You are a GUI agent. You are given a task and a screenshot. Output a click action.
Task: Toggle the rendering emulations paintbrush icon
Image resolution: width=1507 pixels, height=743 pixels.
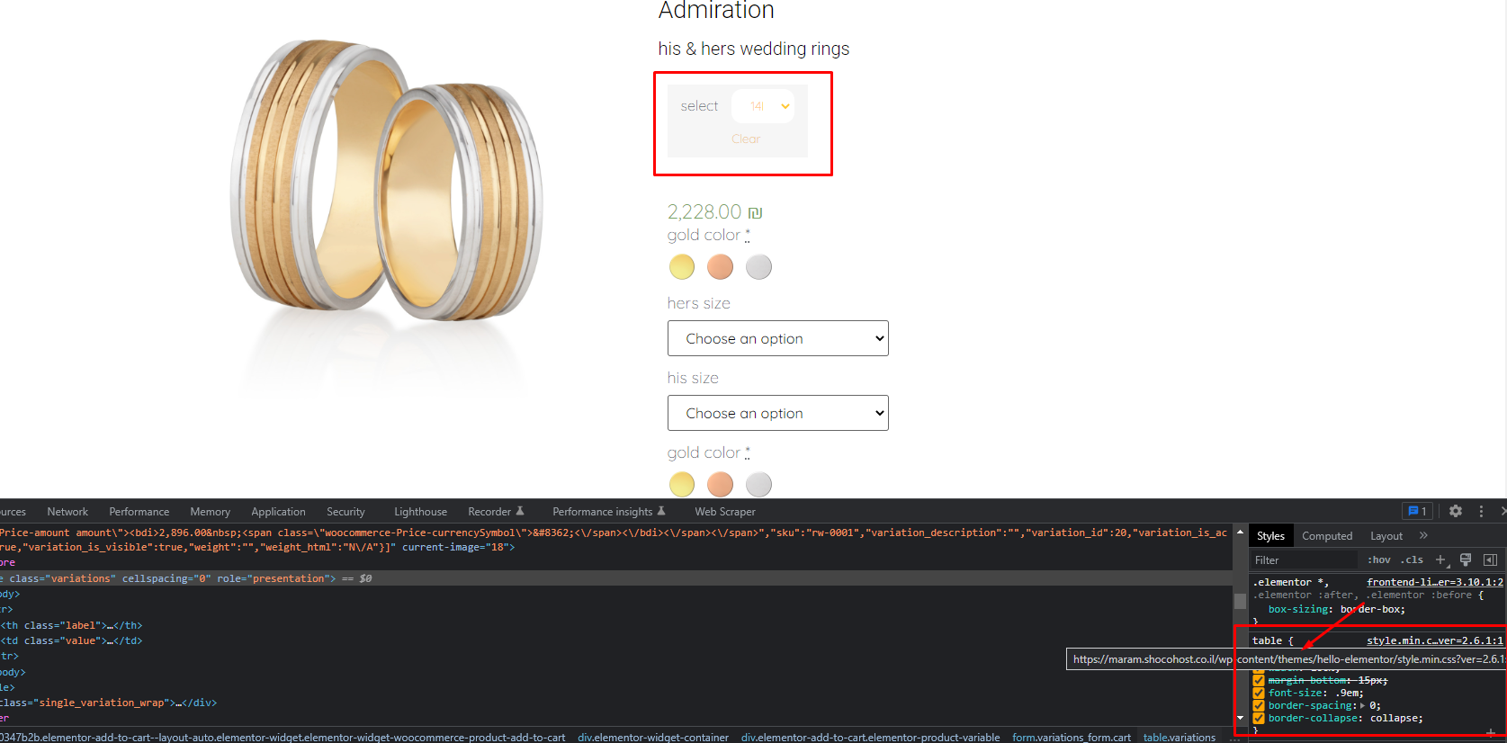click(x=1466, y=559)
